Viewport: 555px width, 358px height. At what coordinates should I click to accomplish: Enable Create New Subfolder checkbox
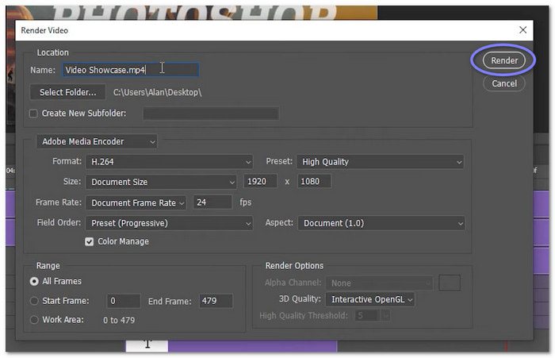[33, 114]
